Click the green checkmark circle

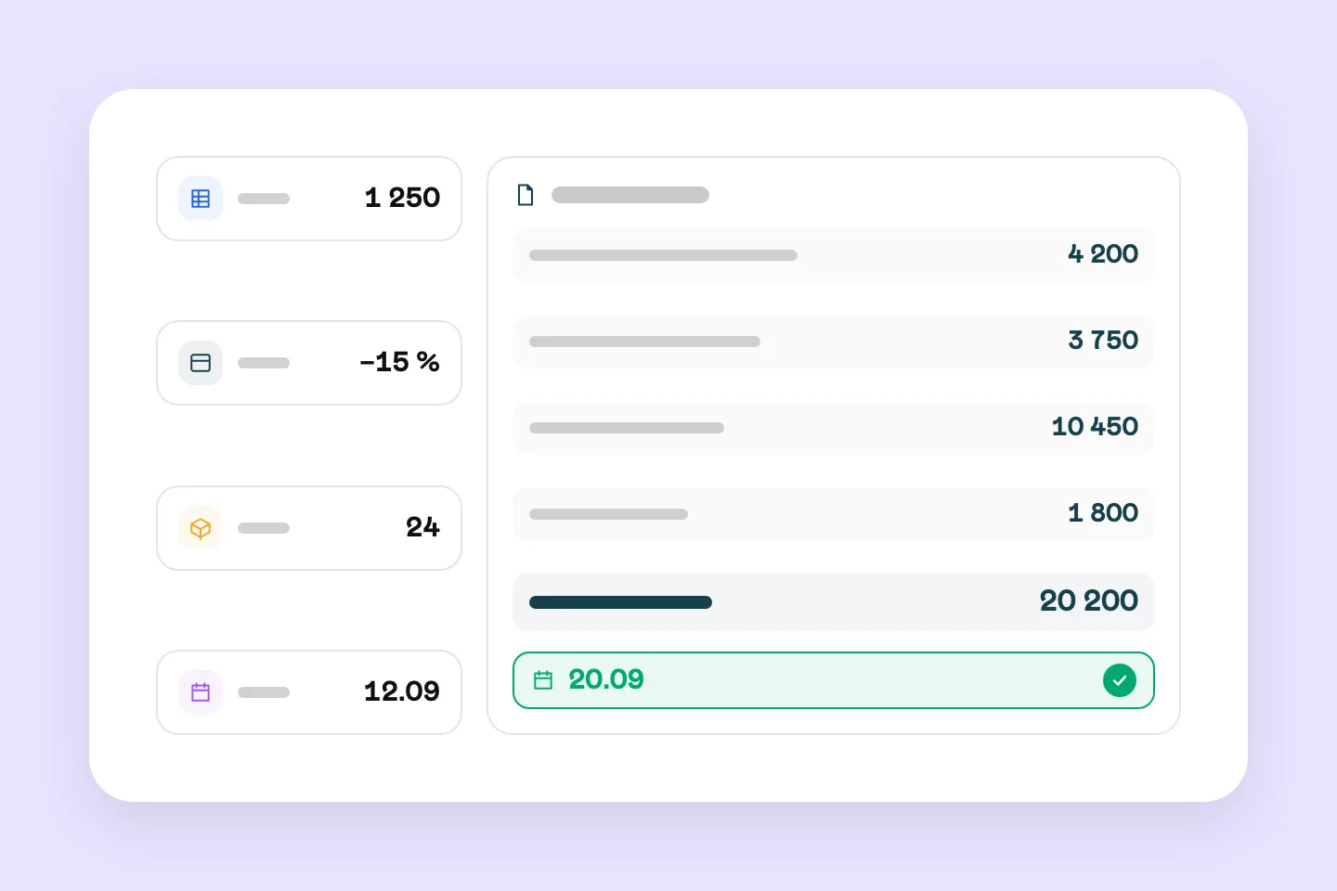(x=1120, y=680)
